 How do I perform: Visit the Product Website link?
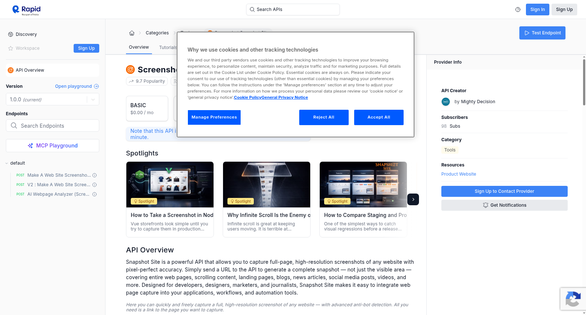(459, 174)
